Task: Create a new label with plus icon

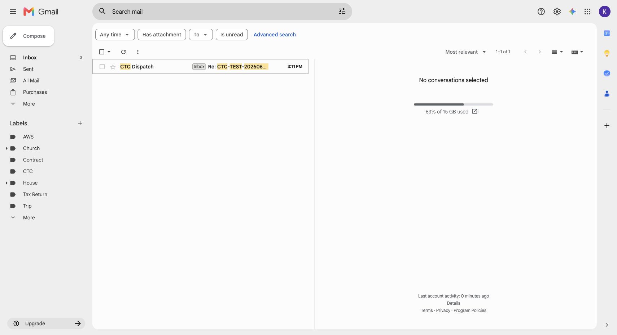Action: tap(80, 123)
